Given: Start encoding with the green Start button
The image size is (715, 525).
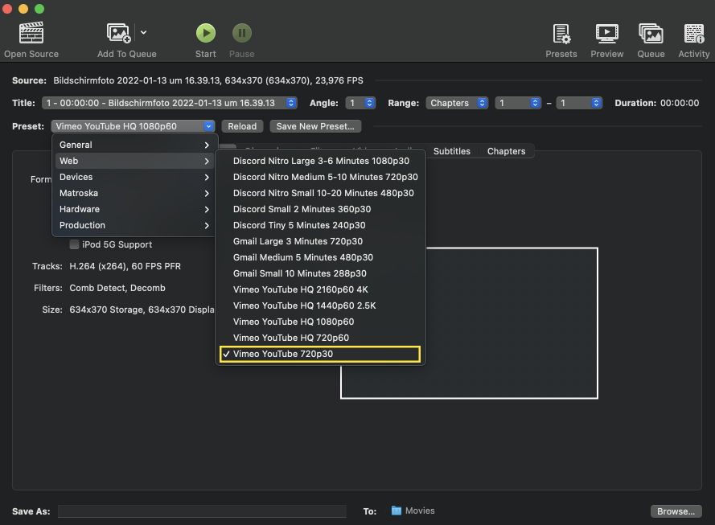Looking at the screenshot, I should (206, 33).
